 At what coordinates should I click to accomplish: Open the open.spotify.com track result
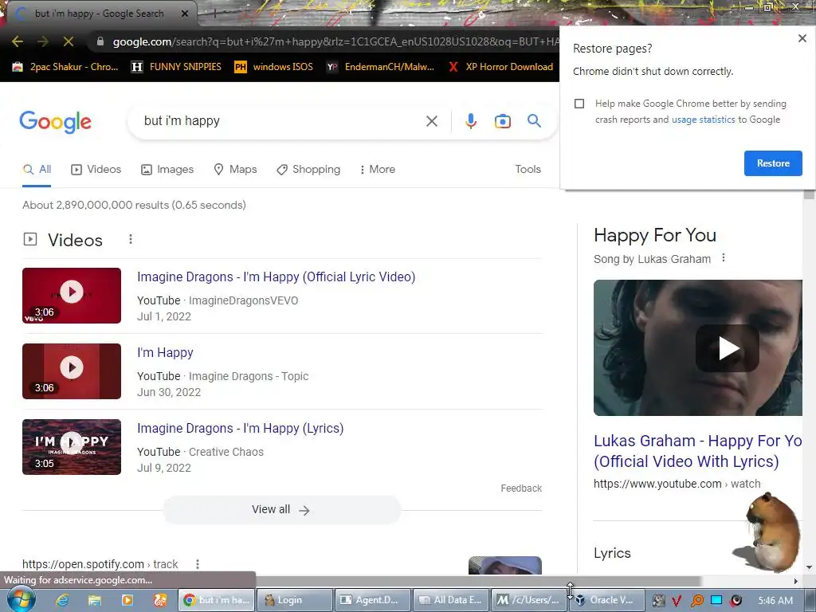click(x=100, y=564)
